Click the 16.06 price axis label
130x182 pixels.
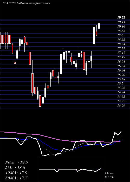pos(121,75)
